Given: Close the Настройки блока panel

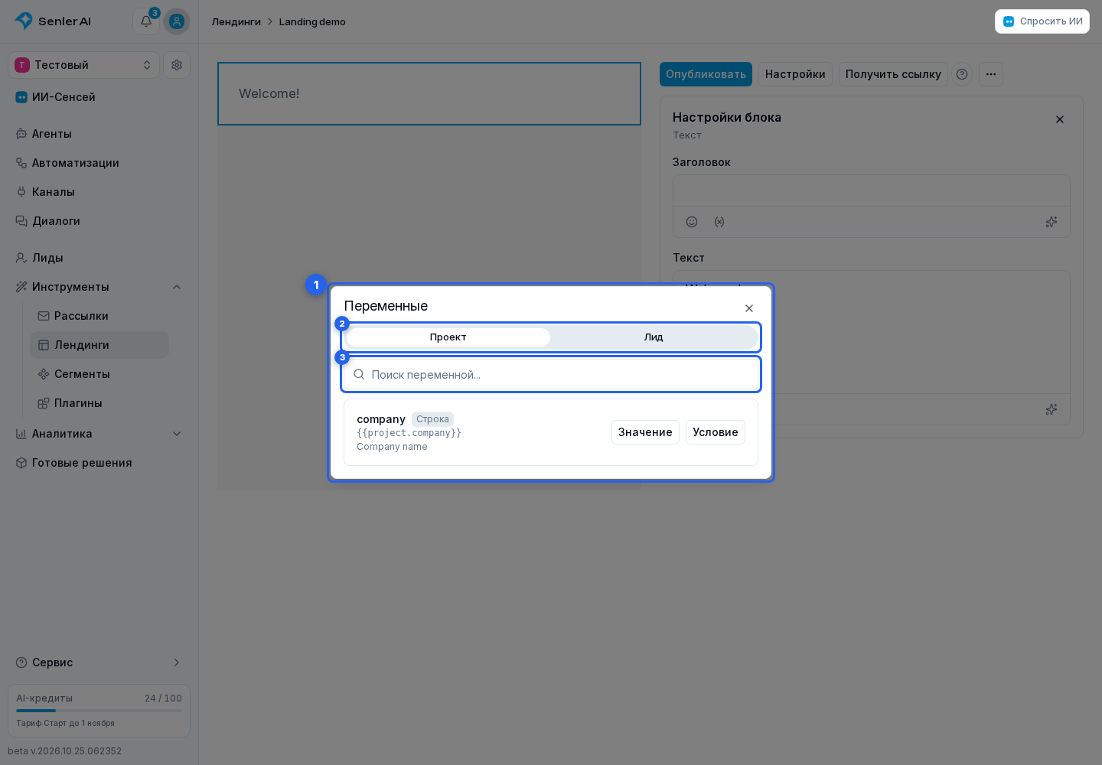Looking at the screenshot, I should tap(1060, 119).
